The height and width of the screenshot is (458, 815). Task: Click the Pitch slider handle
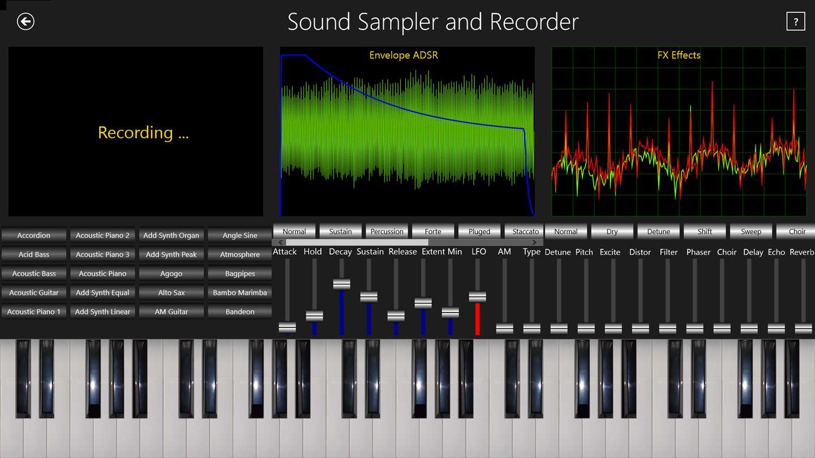586,328
